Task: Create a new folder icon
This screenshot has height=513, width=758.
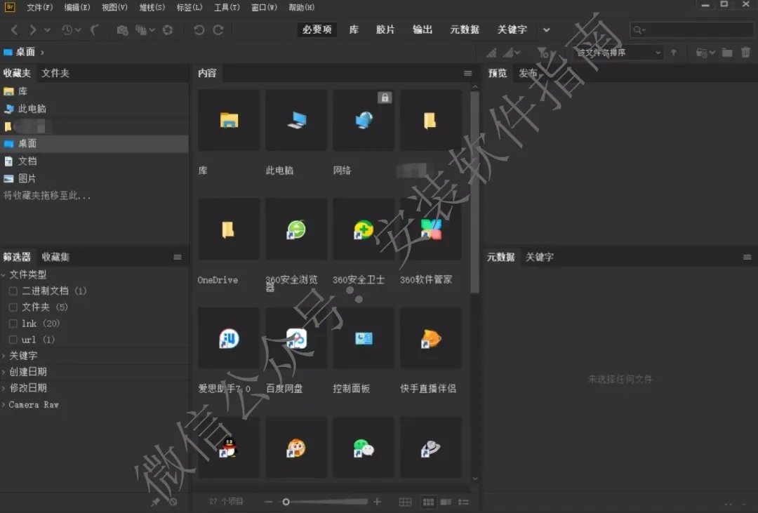Action: (727, 52)
